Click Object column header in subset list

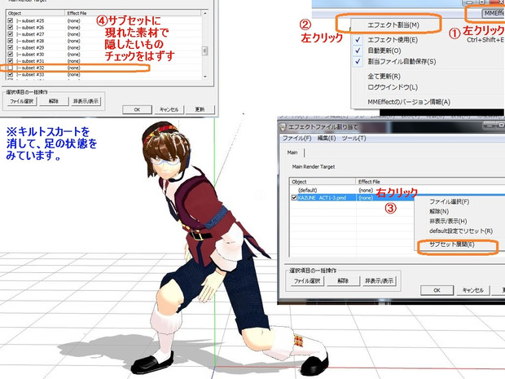tap(35, 13)
